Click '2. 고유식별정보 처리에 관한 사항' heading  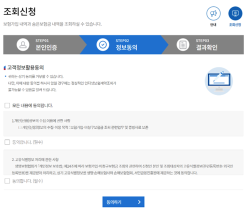point(35,159)
